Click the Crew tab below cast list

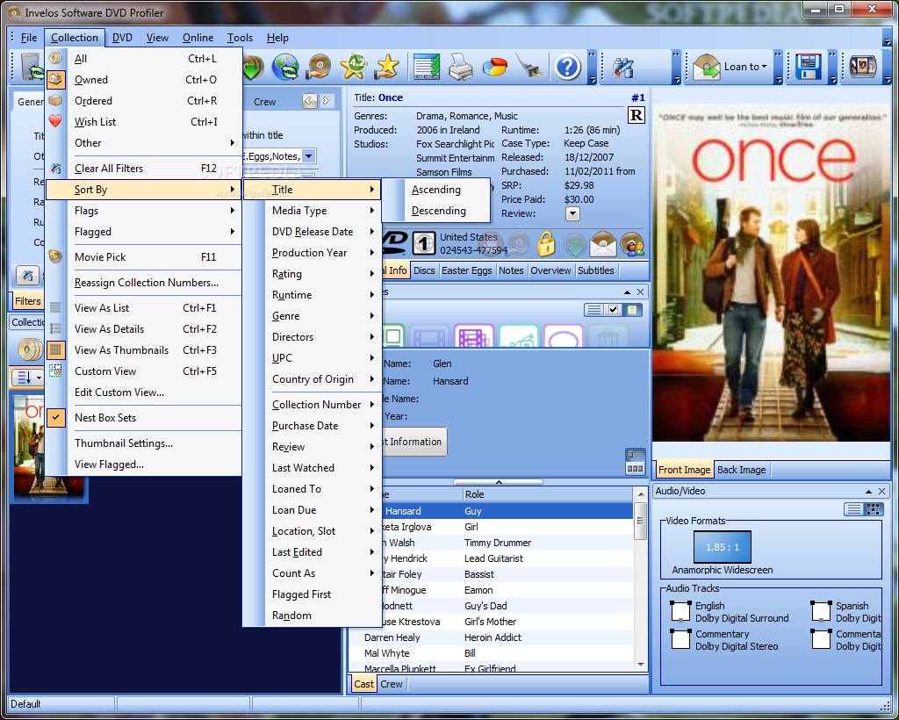[392, 684]
